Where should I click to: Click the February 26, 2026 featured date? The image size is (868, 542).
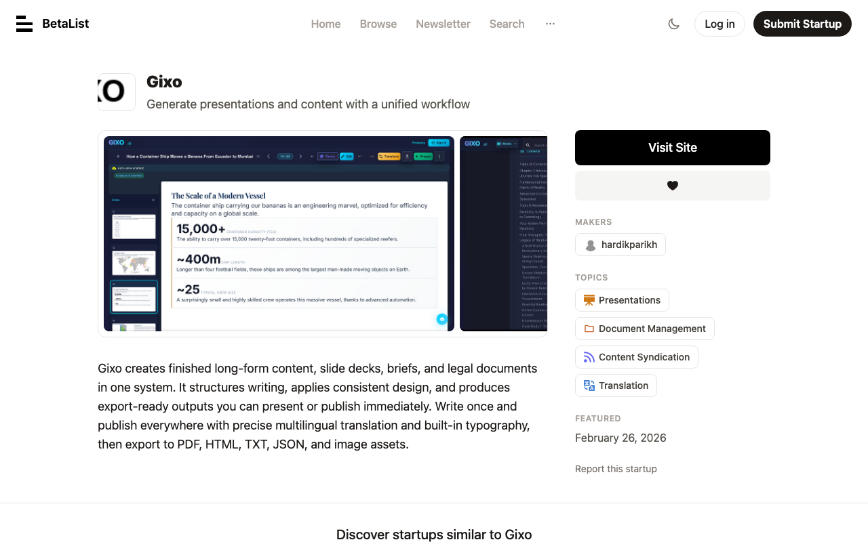620,438
